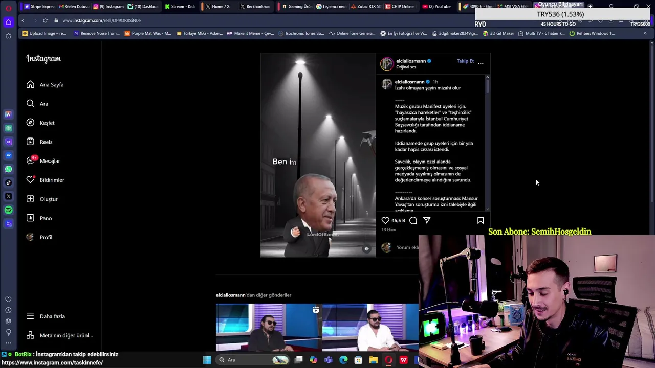Screen dimensions: 655x368
Task: Open Microsoft Edge from taskbar
Action: pos(343,360)
